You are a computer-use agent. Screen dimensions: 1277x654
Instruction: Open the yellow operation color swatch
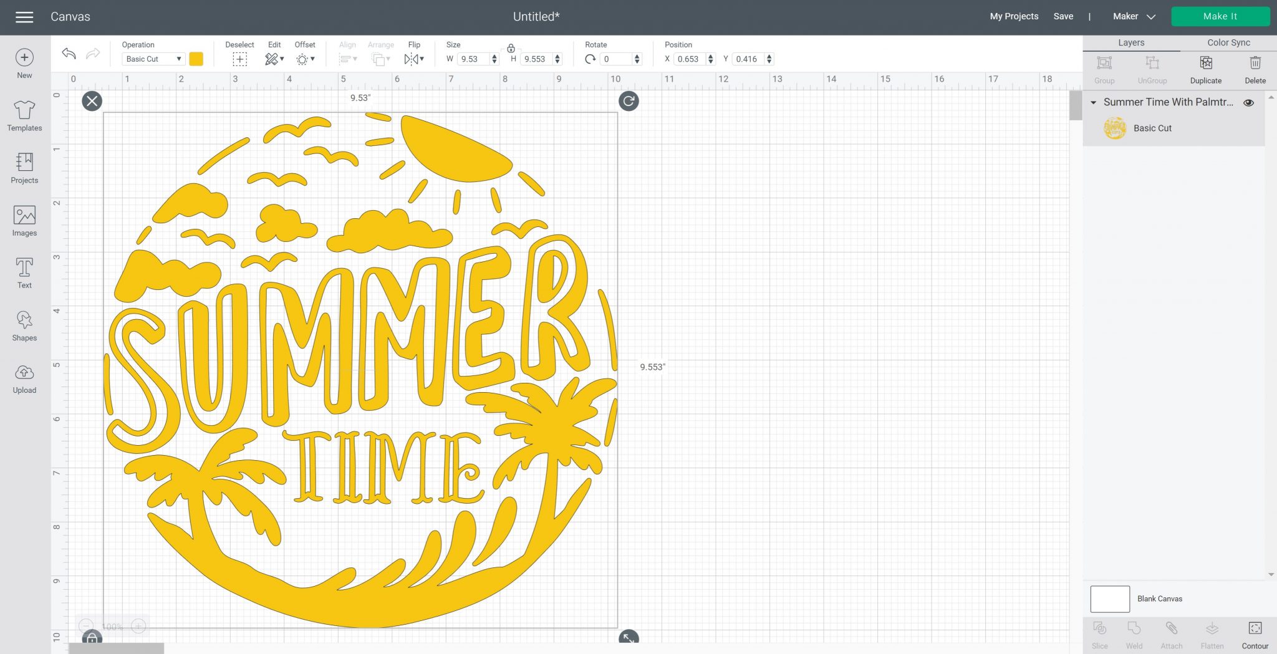point(196,59)
